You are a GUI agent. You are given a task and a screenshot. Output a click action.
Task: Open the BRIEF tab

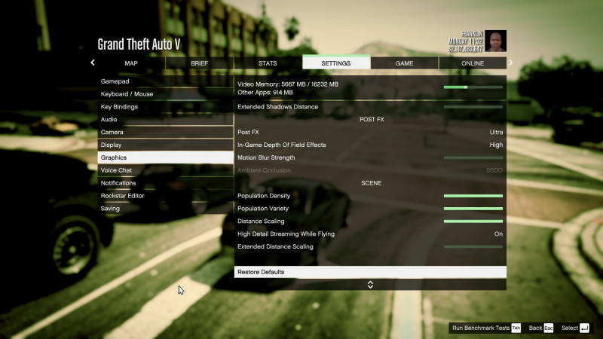pyautogui.click(x=199, y=63)
